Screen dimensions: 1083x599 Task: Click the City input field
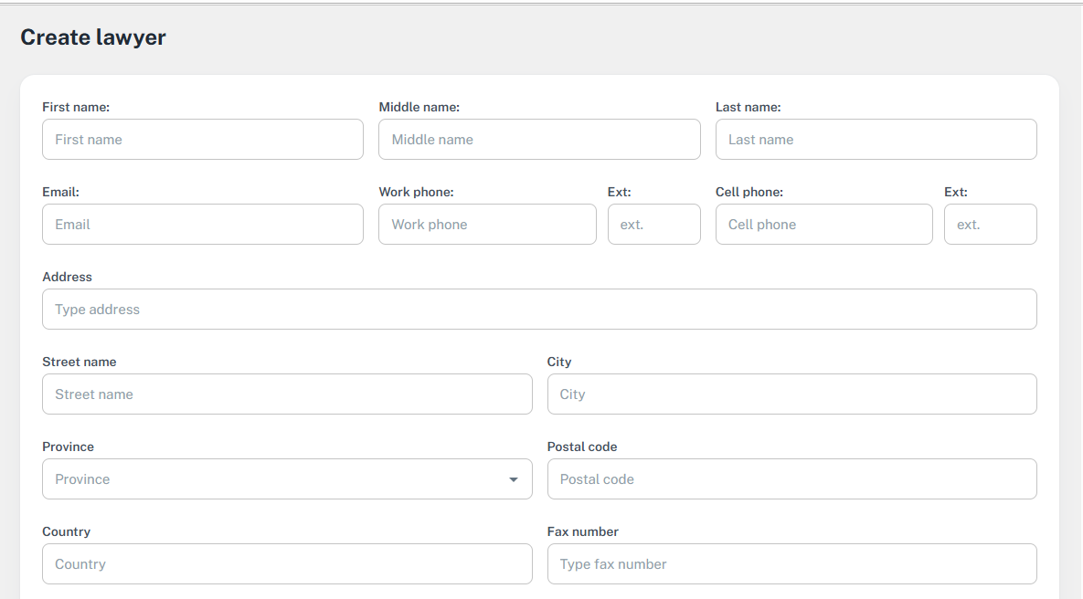pyautogui.click(x=791, y=394)
